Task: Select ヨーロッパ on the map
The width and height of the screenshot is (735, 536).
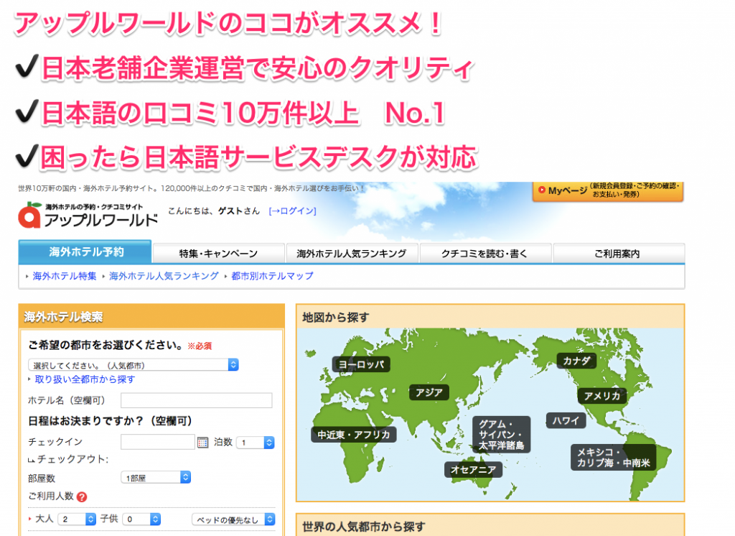Action: (x=362, y=364)
